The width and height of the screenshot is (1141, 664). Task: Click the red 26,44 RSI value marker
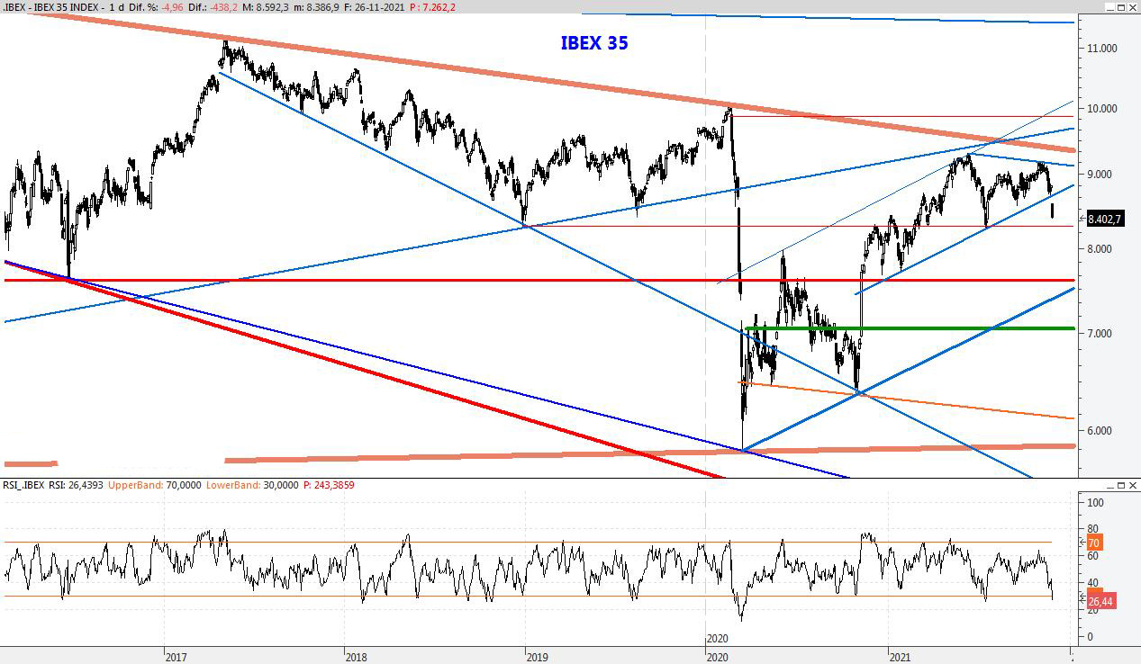(x=1100, y=601)
